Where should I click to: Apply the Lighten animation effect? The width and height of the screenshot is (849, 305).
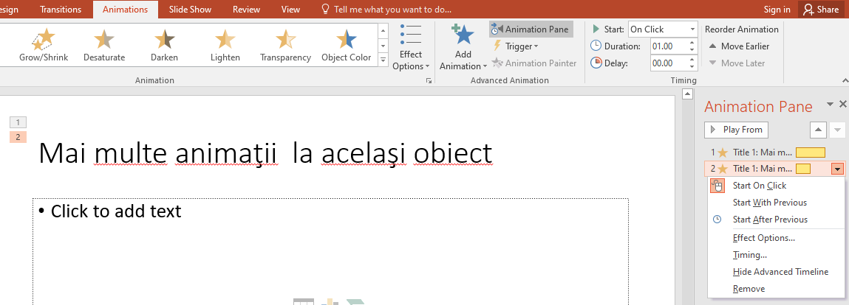click(x=225, y=44)
